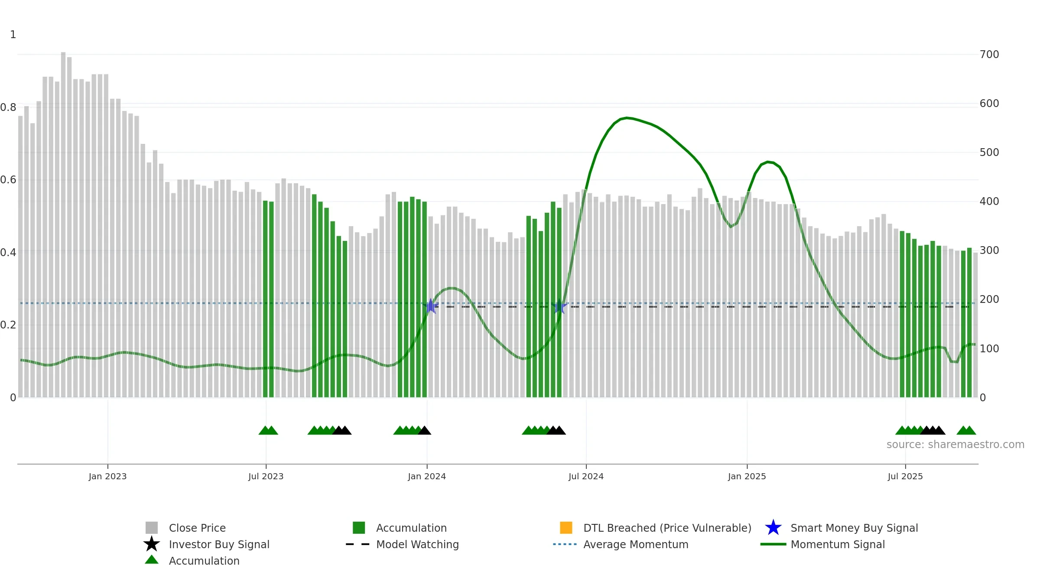Click the green Accumulation triangle legend icon
Viewport: 1040px width, 585px height.
point(152,559)
